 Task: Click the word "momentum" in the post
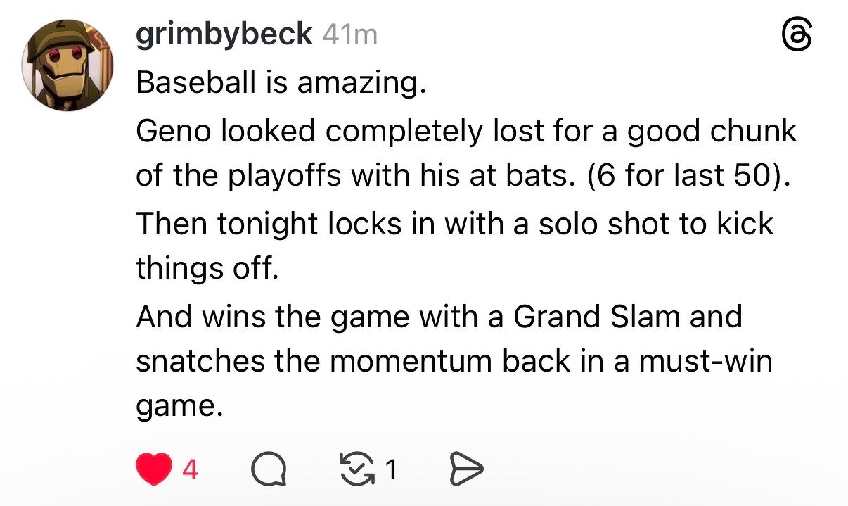pyautogui.click(x=410, y=361)
